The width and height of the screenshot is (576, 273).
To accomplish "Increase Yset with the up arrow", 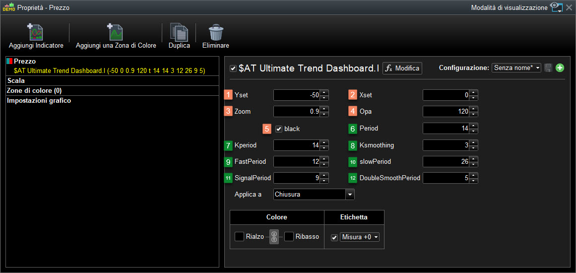I will 324,93.
